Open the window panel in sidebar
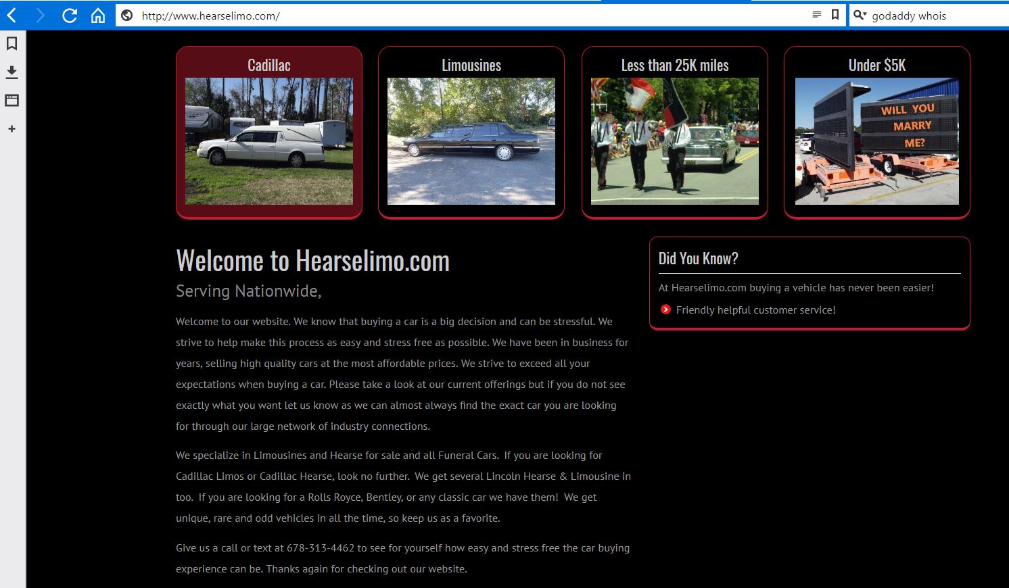Screen dimensions: 1009x588 click(x=11, y=100)
